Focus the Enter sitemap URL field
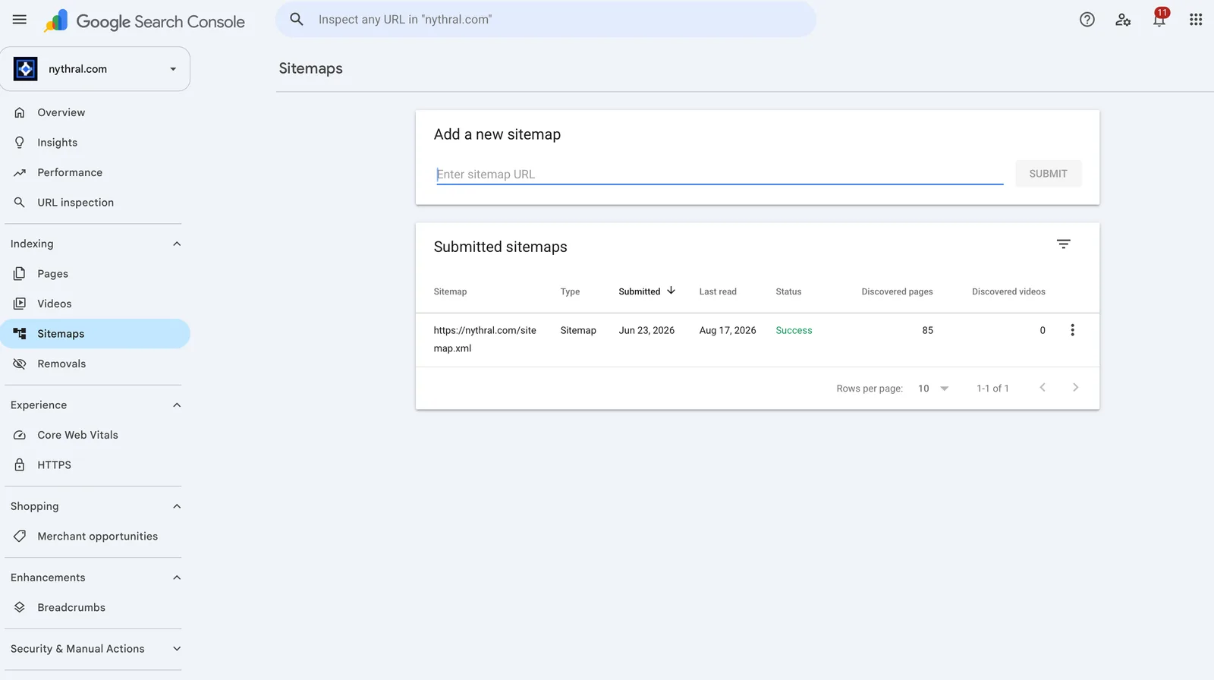 (x=719, y=175)
